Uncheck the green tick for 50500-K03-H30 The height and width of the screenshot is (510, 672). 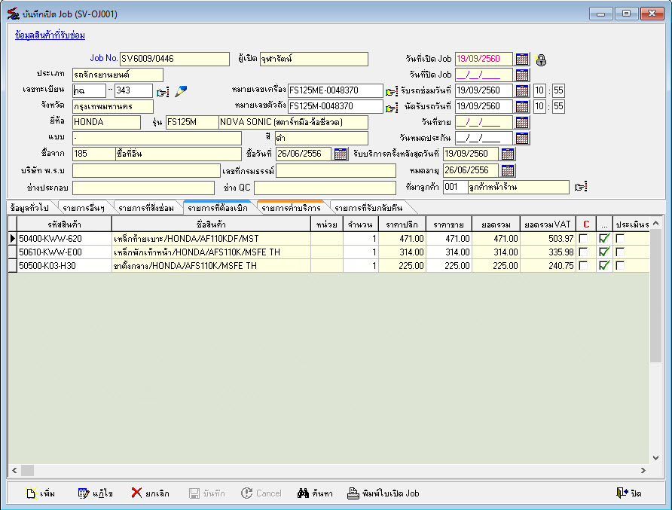click(x=604, y=266)
